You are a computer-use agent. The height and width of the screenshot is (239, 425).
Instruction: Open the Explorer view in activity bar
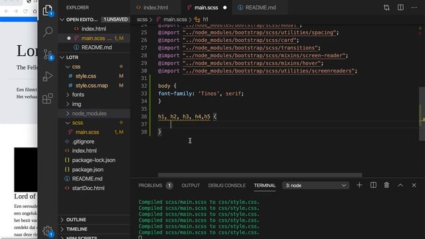tap(48, 11)
